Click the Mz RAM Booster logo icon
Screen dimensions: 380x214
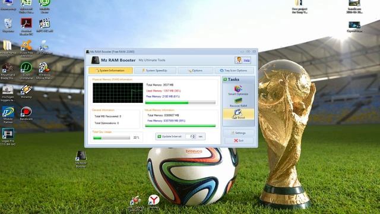click(95, 60)
